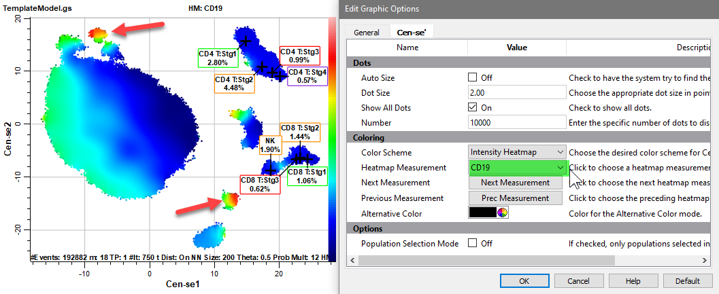Click the Dot Size input field

click(x=517, y=92)
